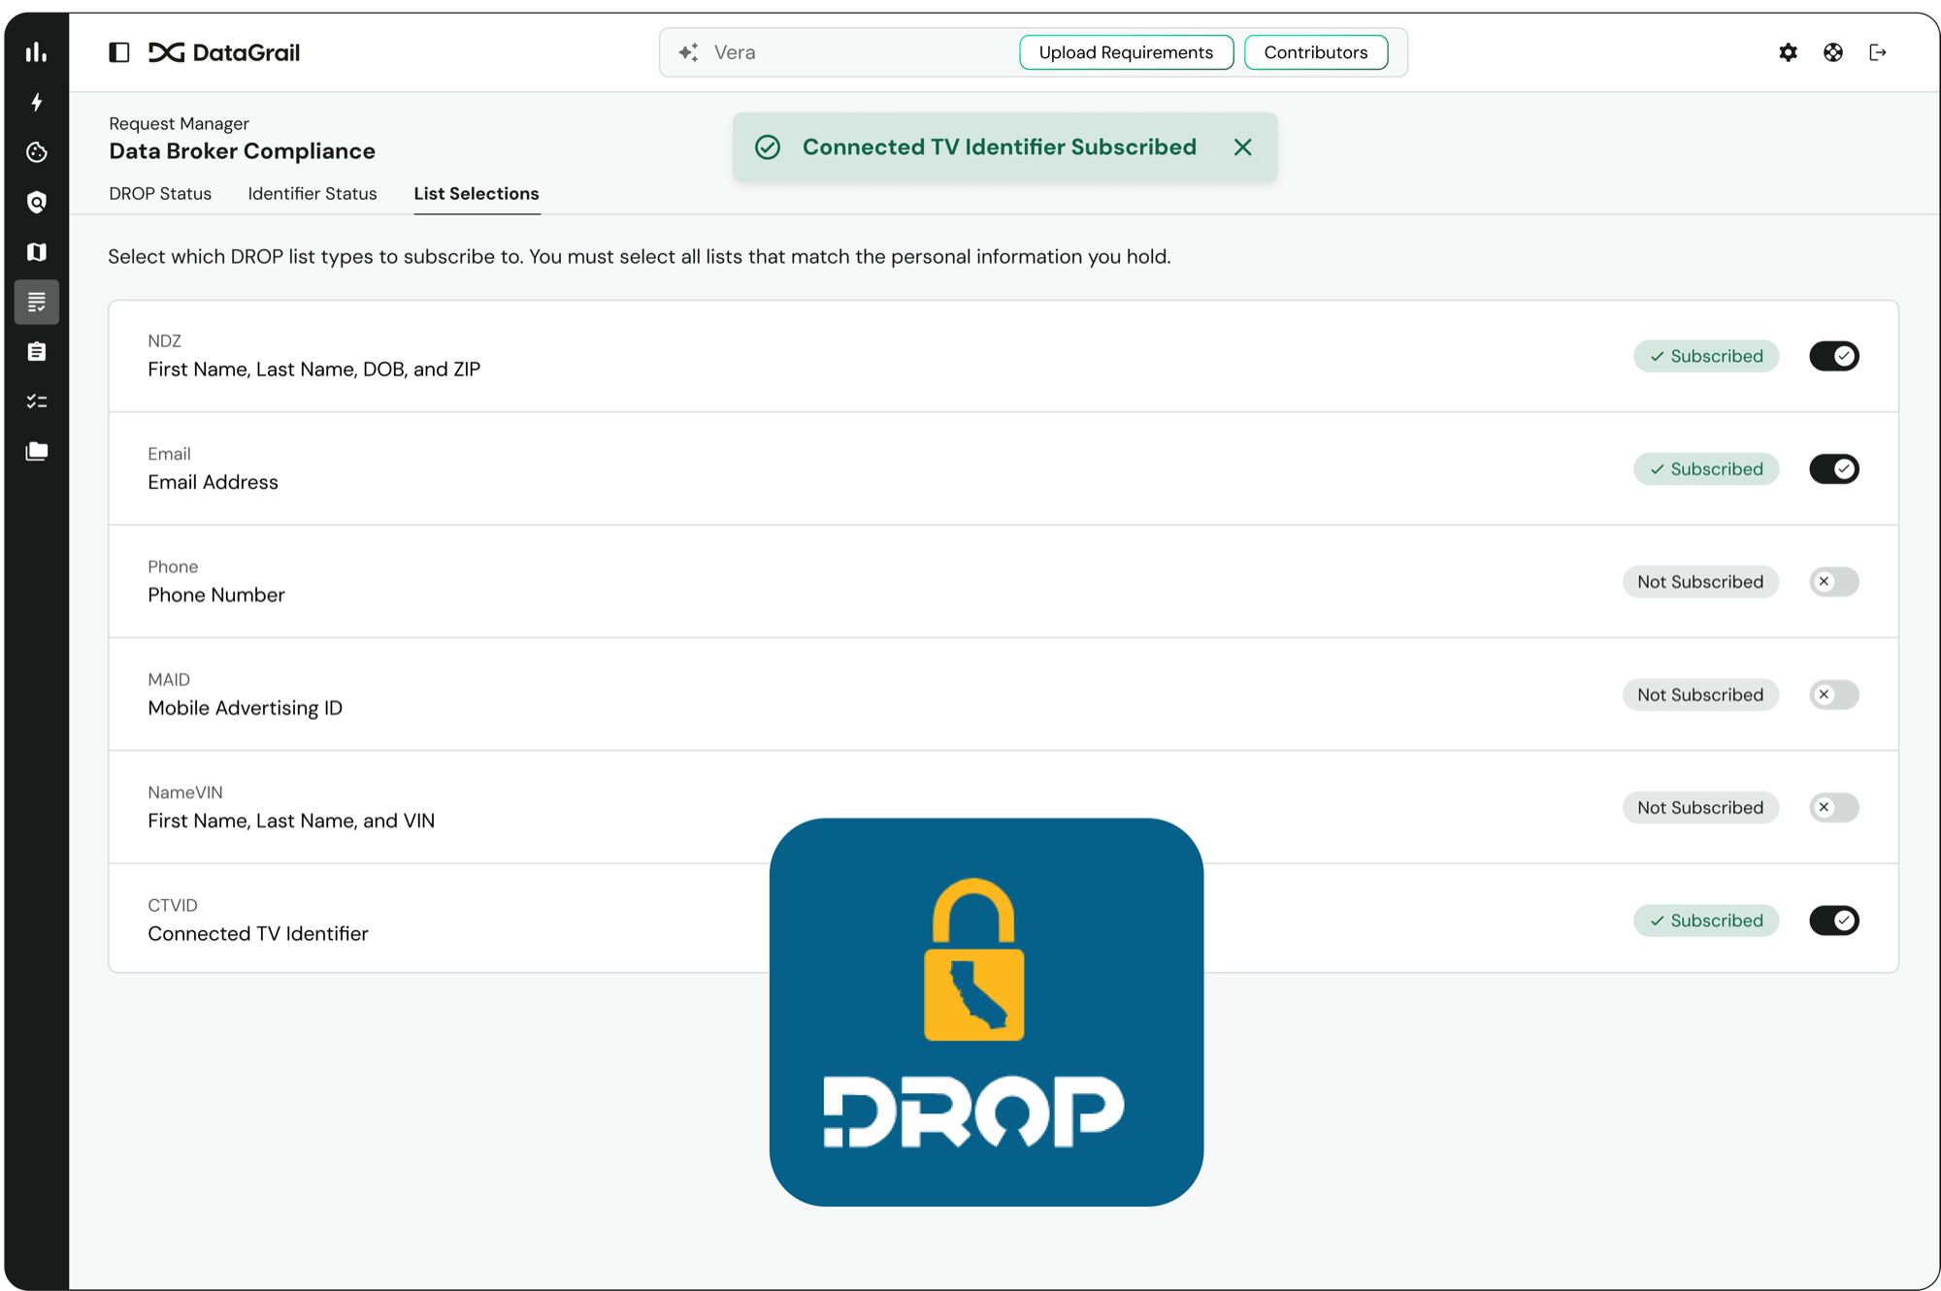Select the List Selections tab
Viewport: 1941px width, 1291px height.
(x=477, y=194)
